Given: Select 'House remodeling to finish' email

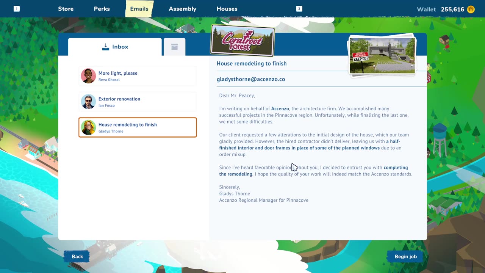Looking at the screenshot, I should (138, 127).
